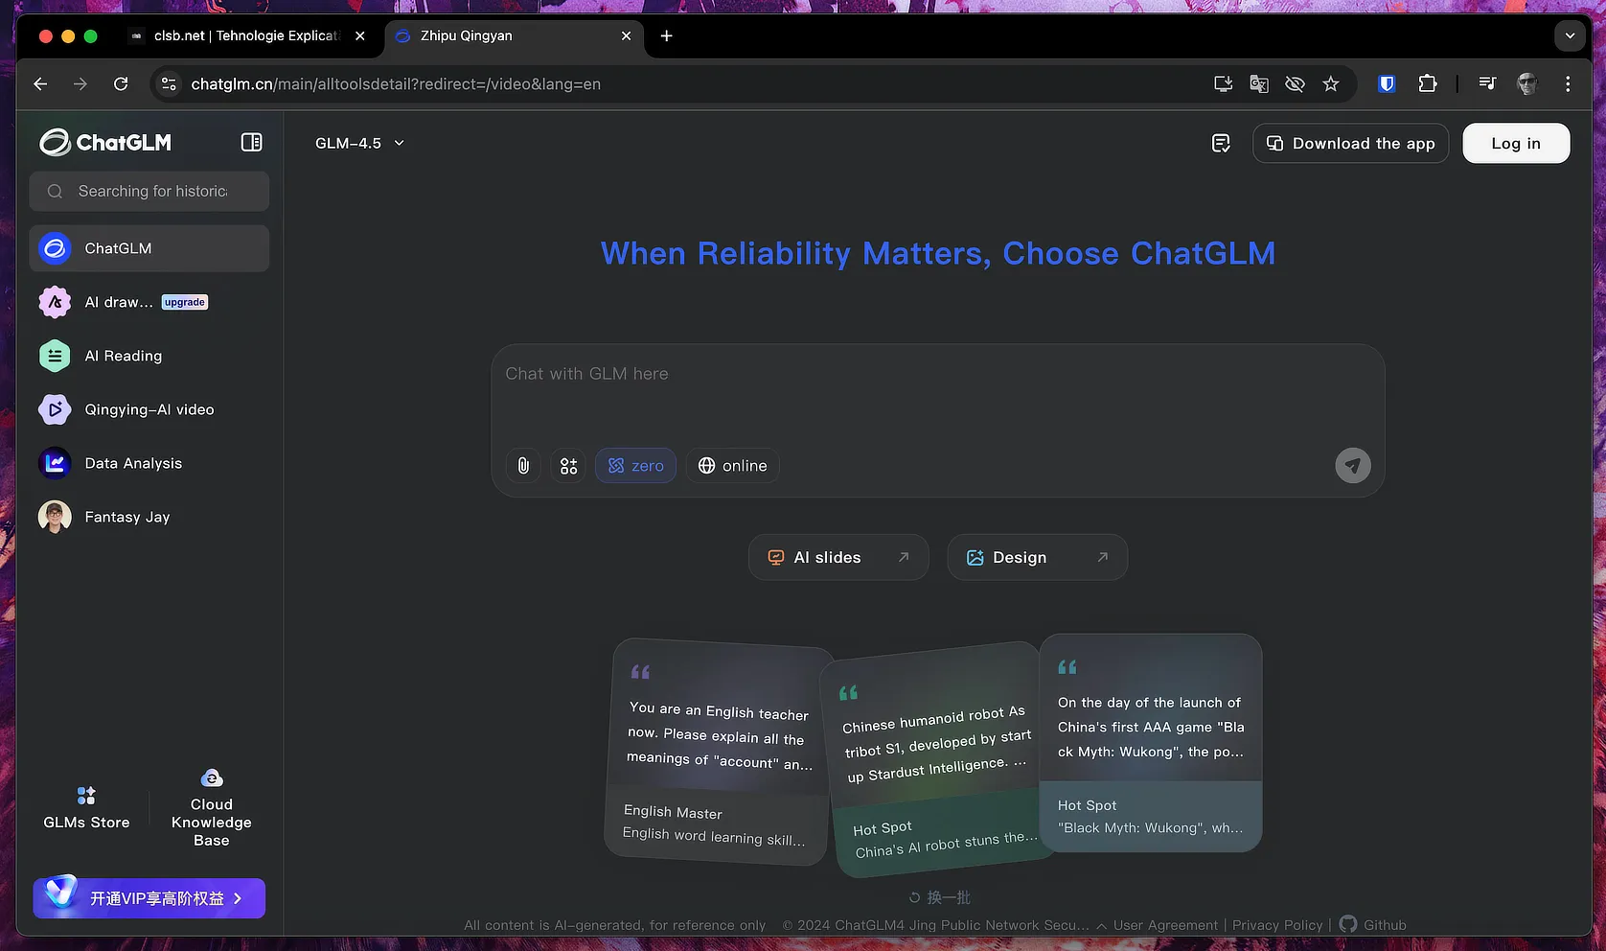Viewport: 1606px width, 951px height.
Task: Close the clsb.net tab
Action: [360, 35]
